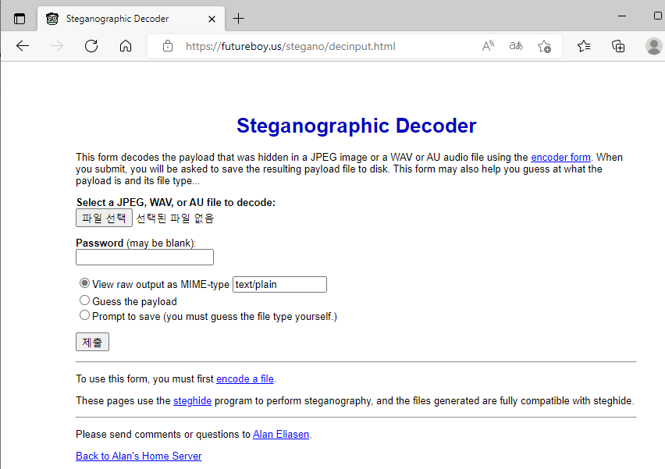Select the Steganographic Decoder tab
Image resolution: width=665 pixels, height=469 pixels.
[131, 19]
